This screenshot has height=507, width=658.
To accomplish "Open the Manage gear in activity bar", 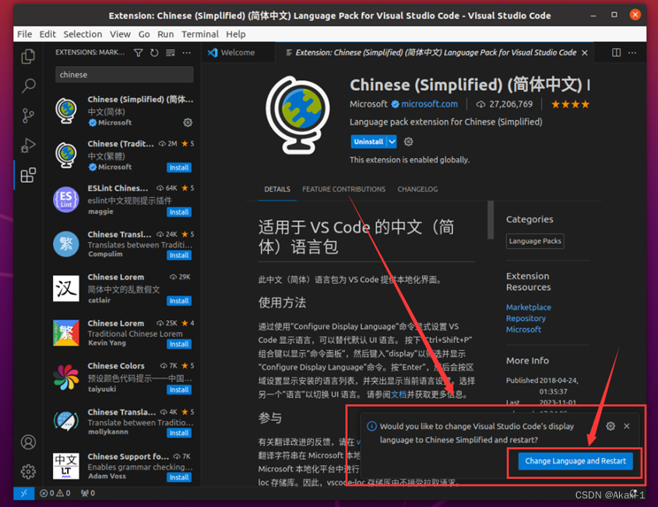I will 28,471.
